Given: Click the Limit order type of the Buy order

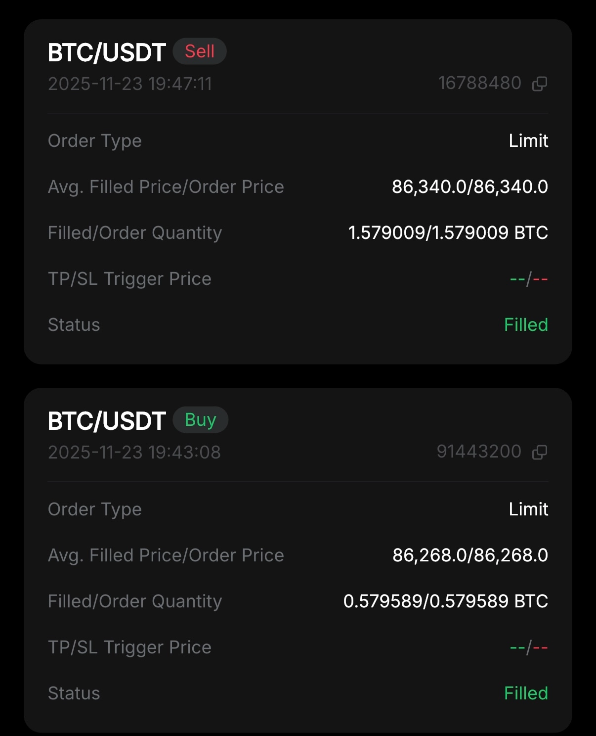Looking at the screenshot, I should [528, 509].
